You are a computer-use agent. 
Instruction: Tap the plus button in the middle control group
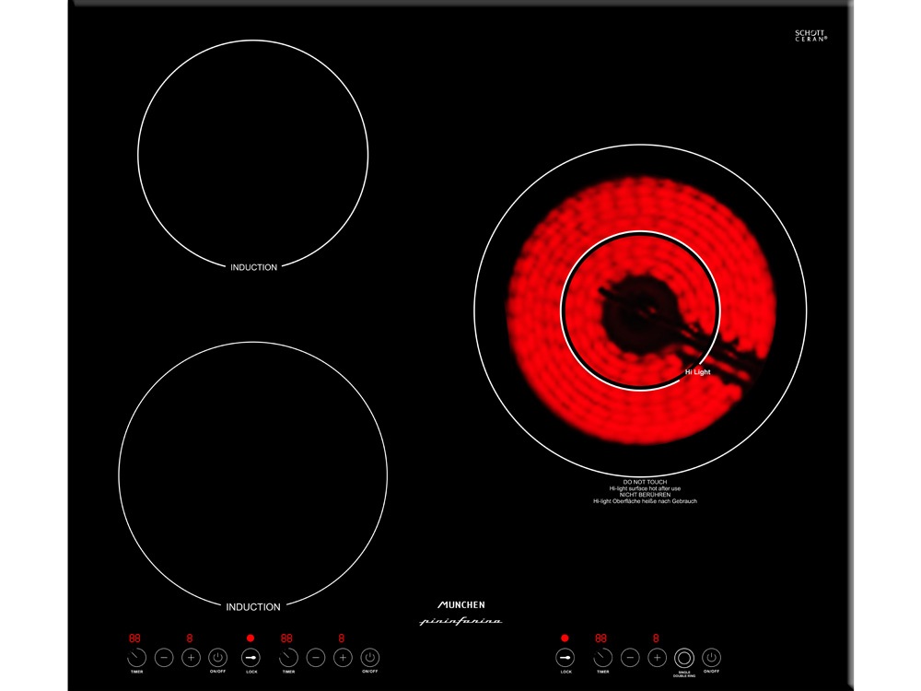click(343, 658)
